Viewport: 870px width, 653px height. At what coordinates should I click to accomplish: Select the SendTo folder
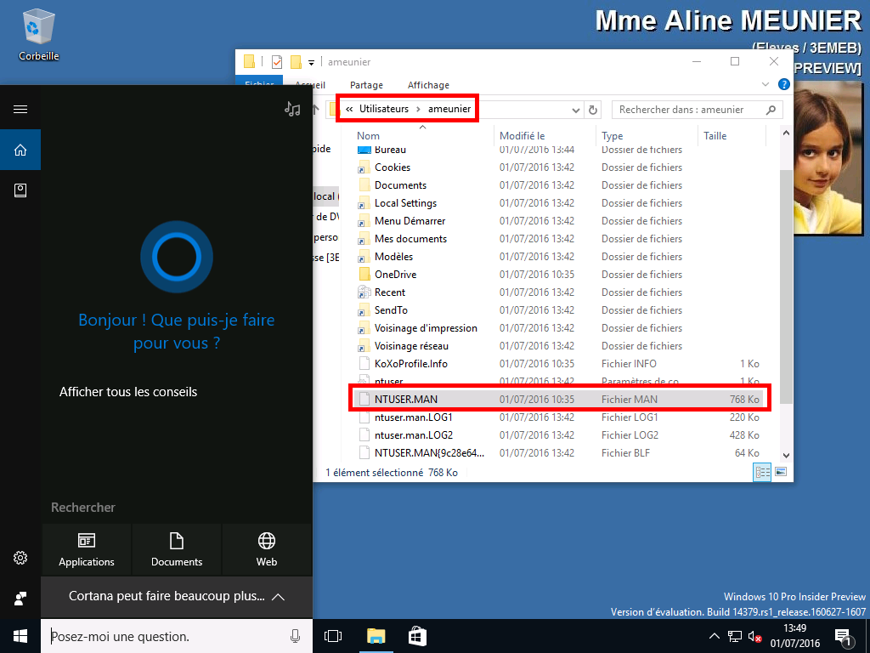pos(557,309)
